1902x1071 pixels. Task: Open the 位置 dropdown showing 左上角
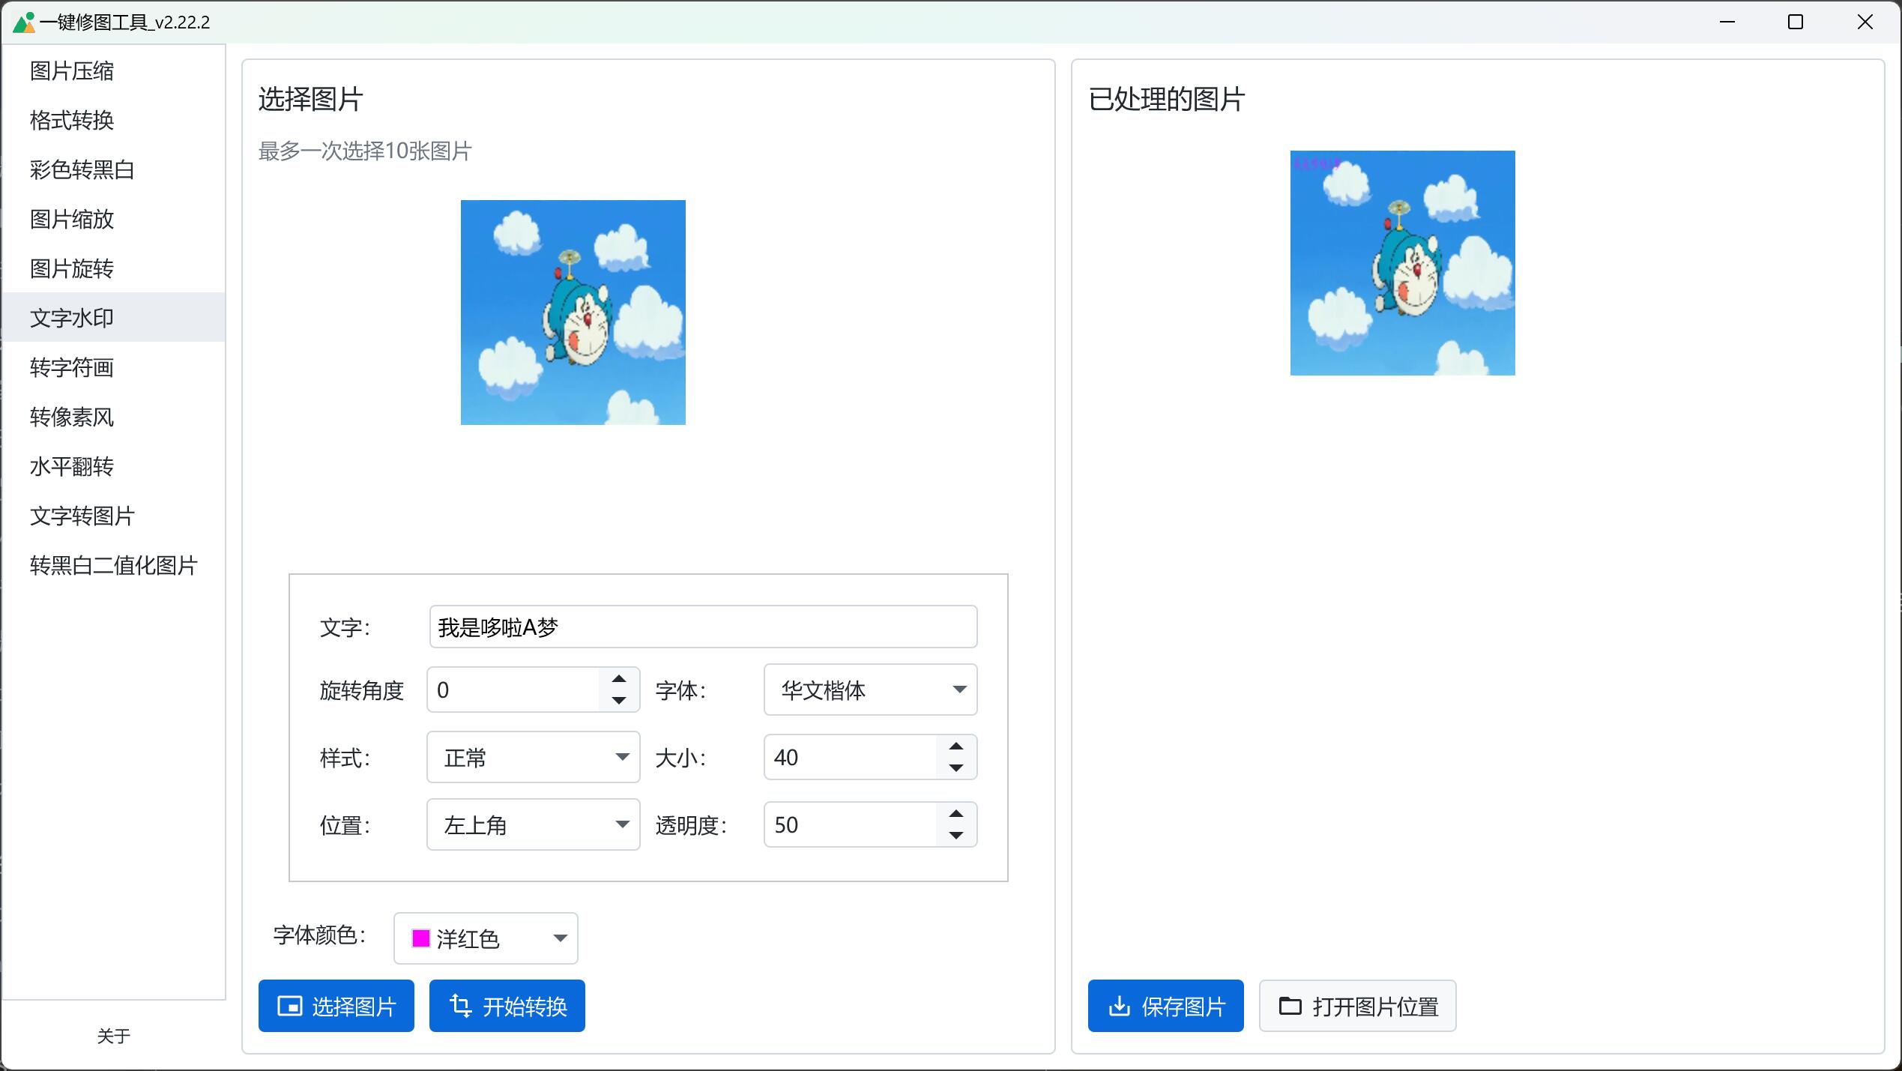coord(533,824)
